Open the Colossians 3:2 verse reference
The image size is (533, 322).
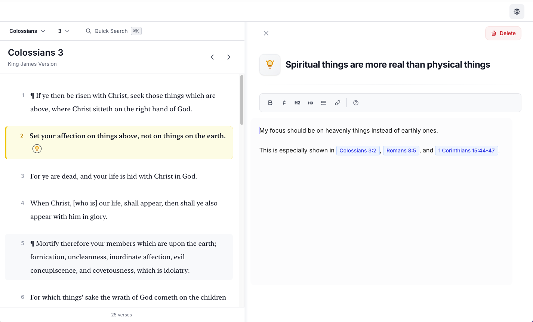358,150
